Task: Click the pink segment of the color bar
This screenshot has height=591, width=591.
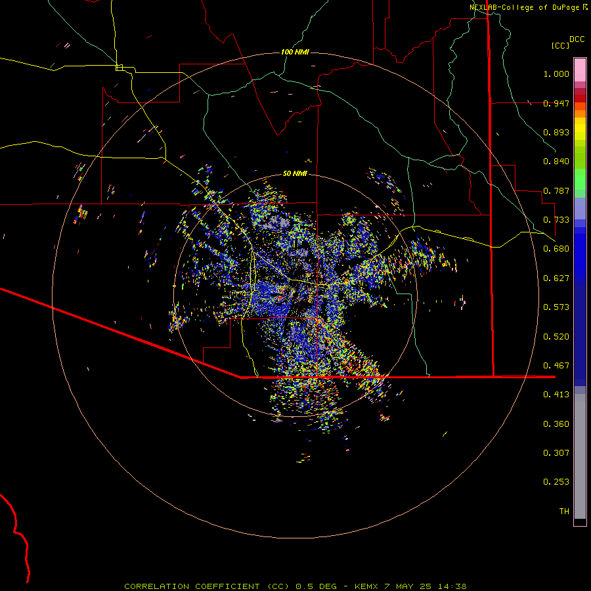Action: click(x=580, y=70)
